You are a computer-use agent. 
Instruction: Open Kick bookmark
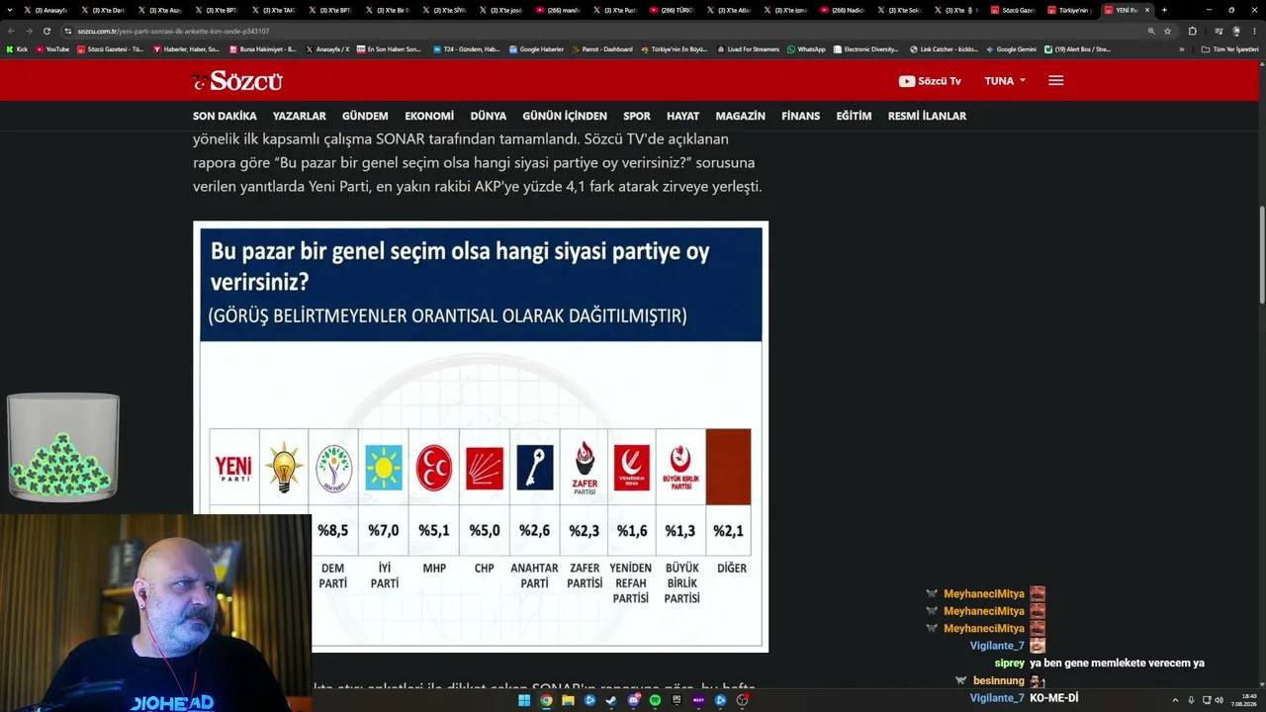17,48
